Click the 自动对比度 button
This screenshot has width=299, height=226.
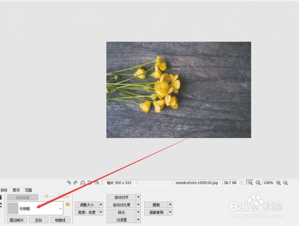(x=121, y=205)
